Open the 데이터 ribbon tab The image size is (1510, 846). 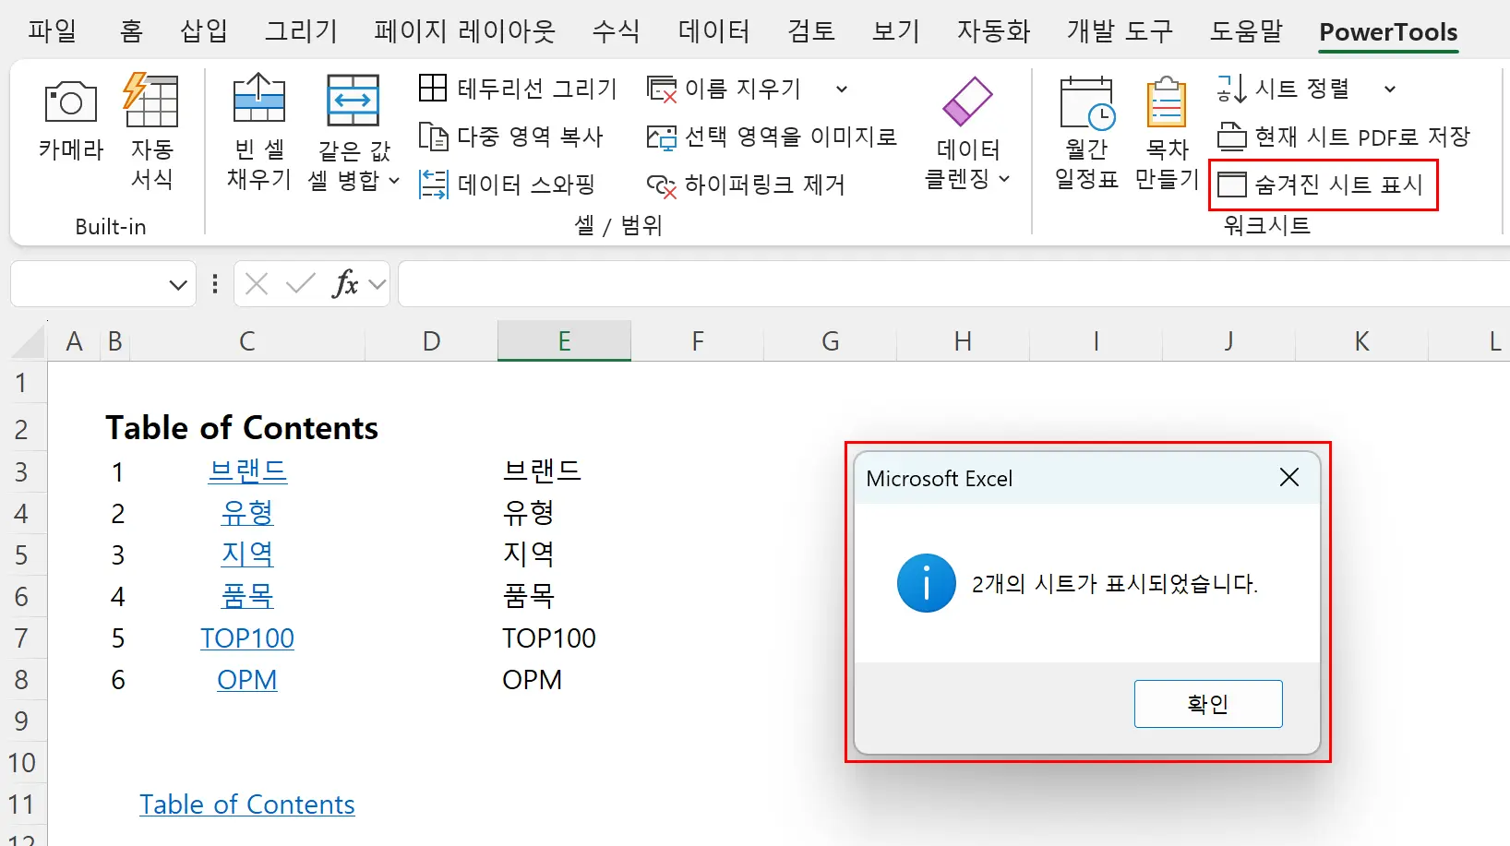pyautogui.click(x=713, y=30)
